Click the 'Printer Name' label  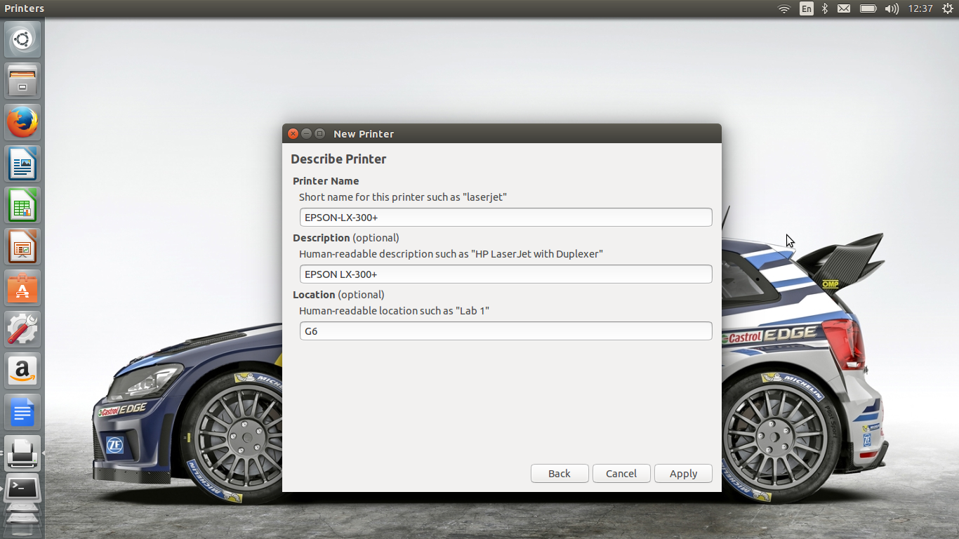[326, 181]
